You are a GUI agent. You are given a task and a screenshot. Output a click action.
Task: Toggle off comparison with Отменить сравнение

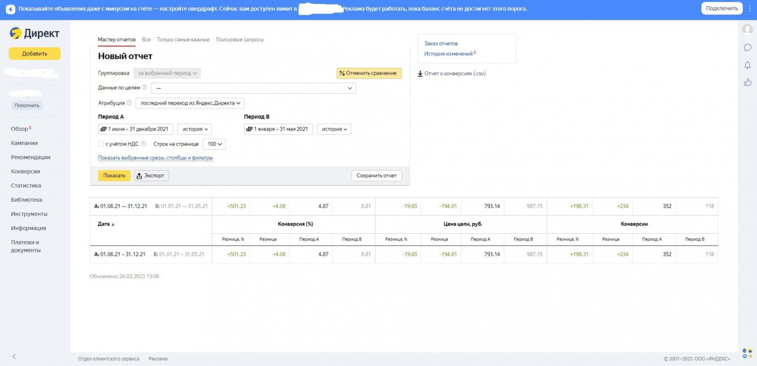pyautogui.click(x=369, y=73)
